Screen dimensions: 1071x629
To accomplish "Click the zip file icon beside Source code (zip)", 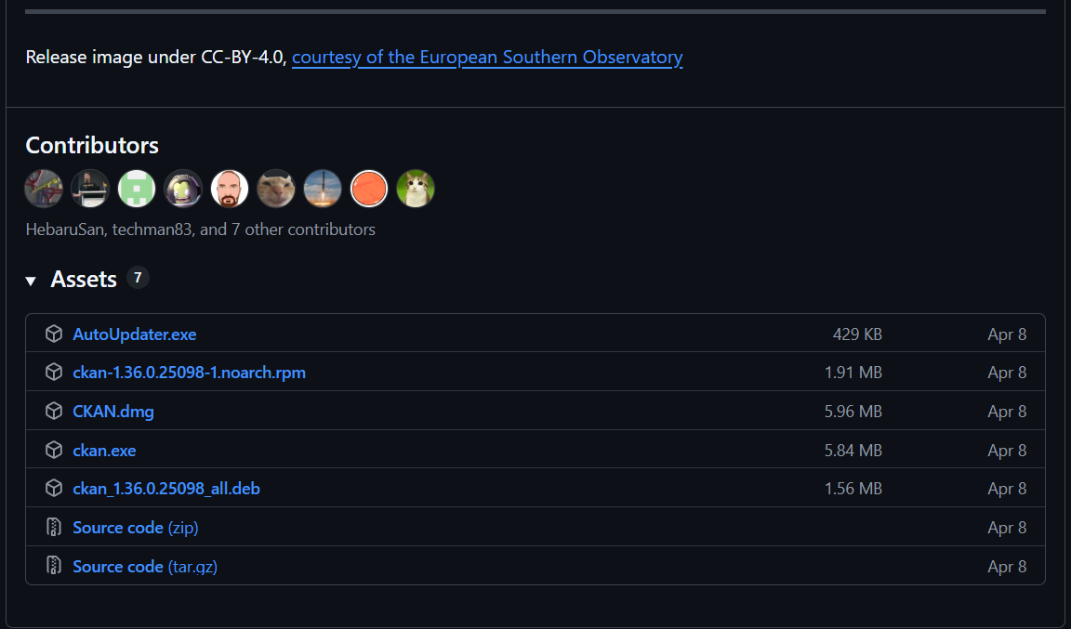I will [54, 527].
